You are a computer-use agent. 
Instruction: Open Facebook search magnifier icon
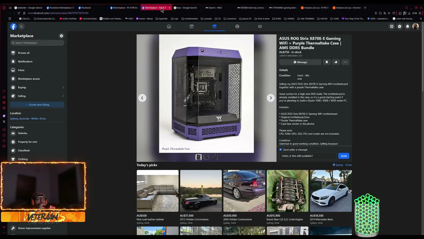(21, 27)
